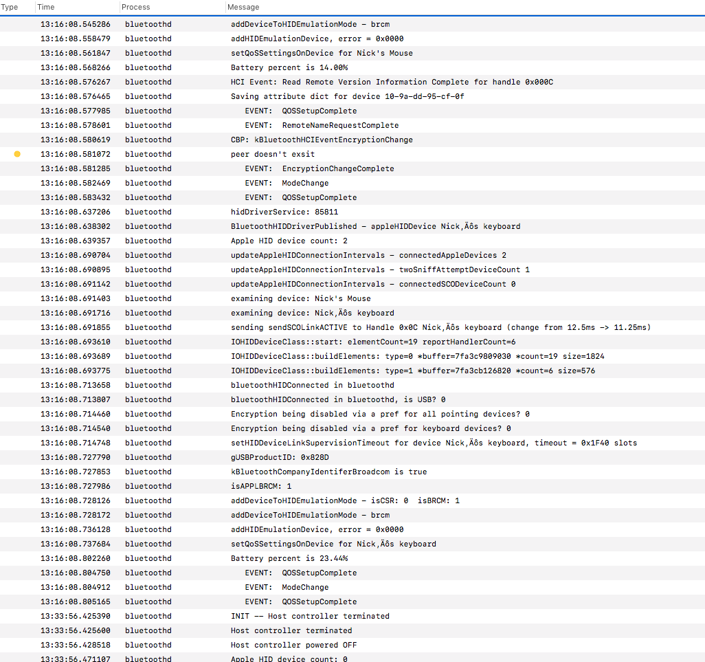This screenshot has width=705, height=662.
Task: Sort by the Process column header
Action: (x=136, y=7)
